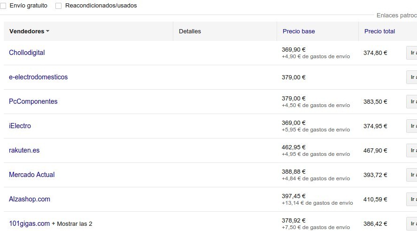Click the 378,92 € base price

click(x=293, y=221)
